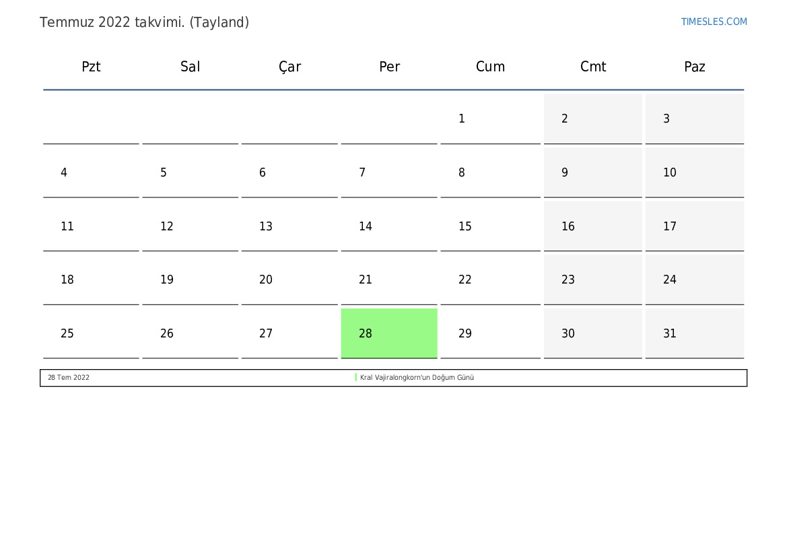The width and height of the screenshot is (787, 557).
Task: Pick day 31 at month end
Action: tap(694, 333)
